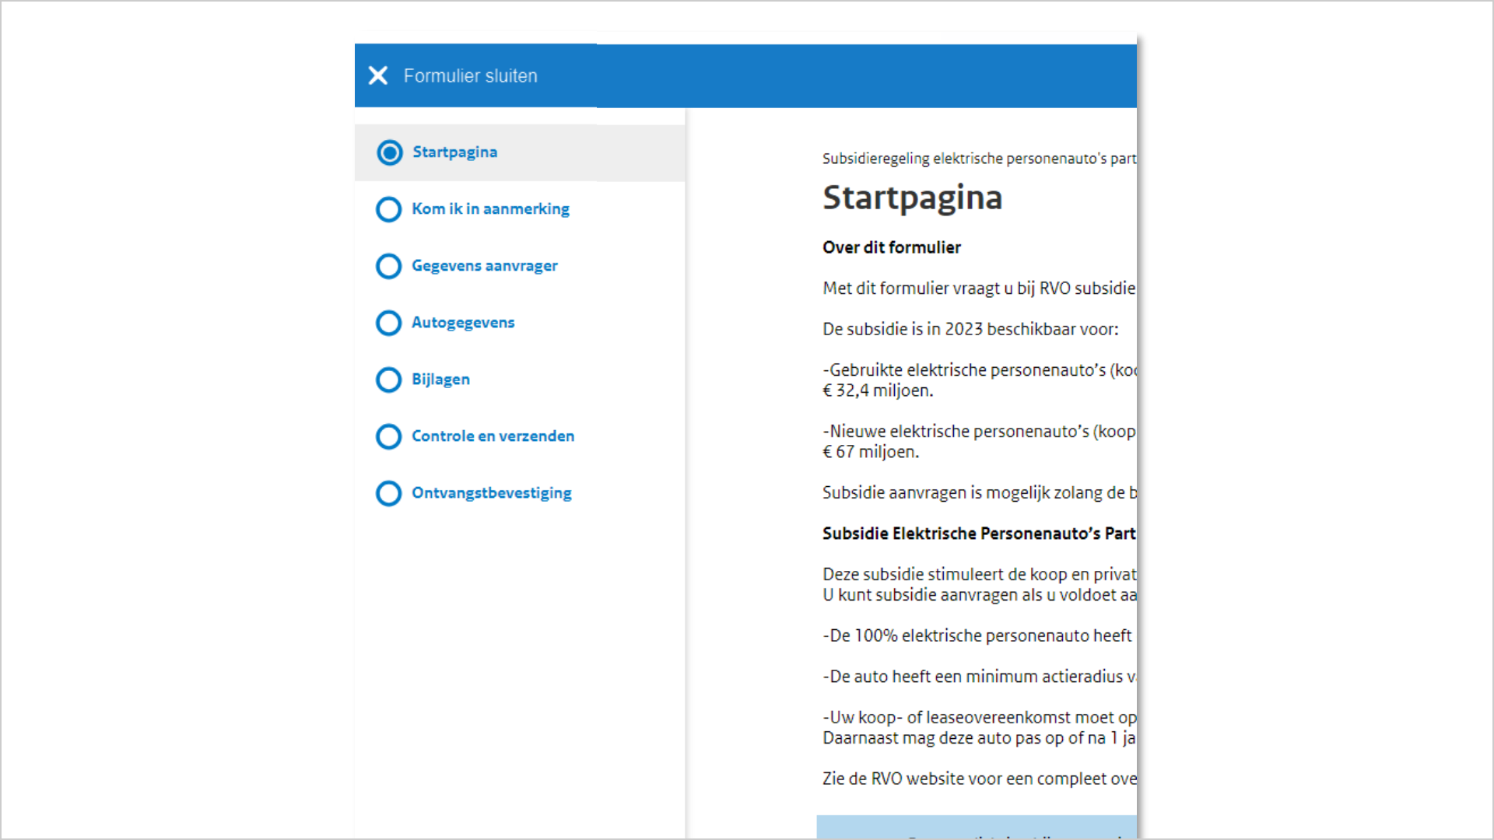Click the Bijlagen step circle icon

point(388,380)
